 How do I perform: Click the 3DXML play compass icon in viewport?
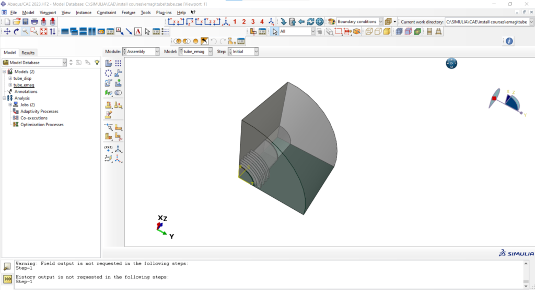click(451, 63)
